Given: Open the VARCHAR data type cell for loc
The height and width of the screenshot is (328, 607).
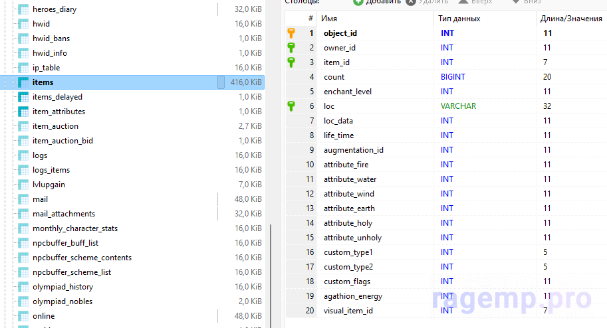Looking at the screenshot, I should coord(458,106).
